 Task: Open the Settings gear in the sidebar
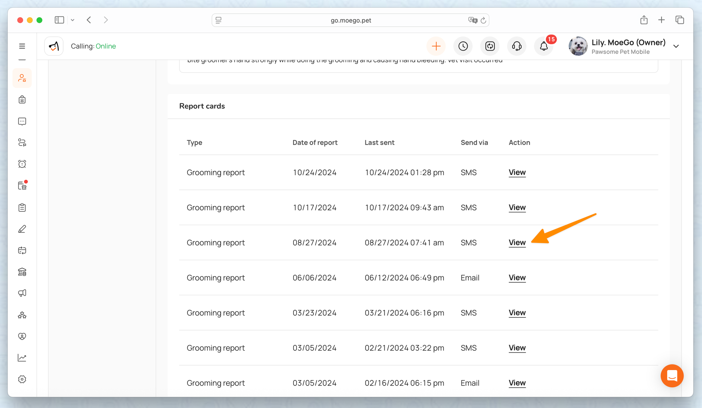click(x=22, y=379)
